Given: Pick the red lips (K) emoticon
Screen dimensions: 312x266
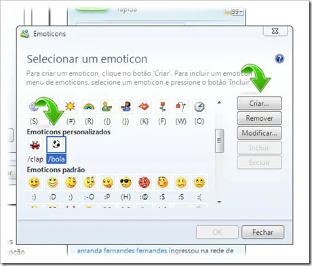Looking at the screenshot, I should 144,107.
